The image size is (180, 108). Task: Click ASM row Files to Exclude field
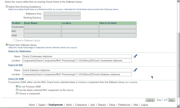[x=118, y=35]
